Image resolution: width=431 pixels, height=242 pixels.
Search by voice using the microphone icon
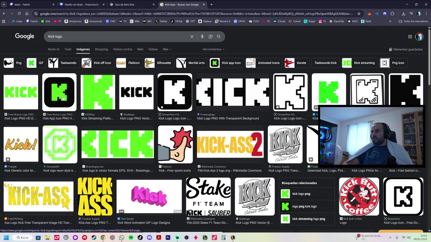(202, 37)
